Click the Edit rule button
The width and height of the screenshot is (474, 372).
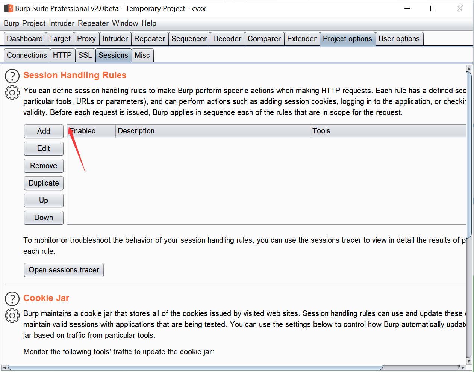[44, 148]
